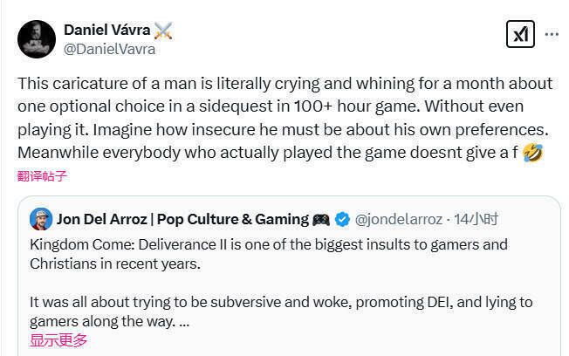
Task: Click the blue verified badge
Action: 344,219
